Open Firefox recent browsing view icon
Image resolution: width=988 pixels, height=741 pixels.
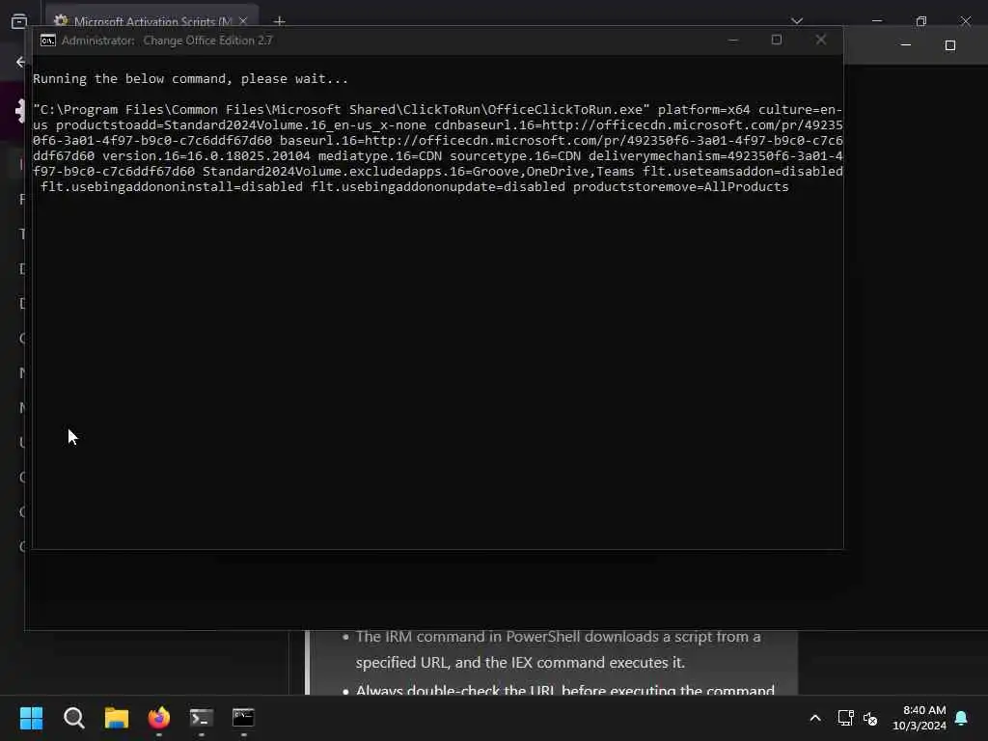[x=19, y=21]
